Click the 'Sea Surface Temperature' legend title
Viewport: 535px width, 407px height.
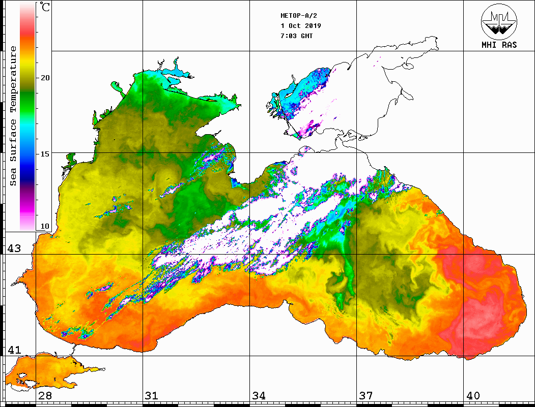[13, 116]
